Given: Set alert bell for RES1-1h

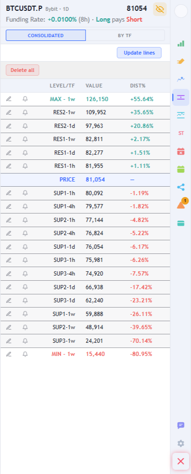Looking at the screenshot, I should [25, 166].
